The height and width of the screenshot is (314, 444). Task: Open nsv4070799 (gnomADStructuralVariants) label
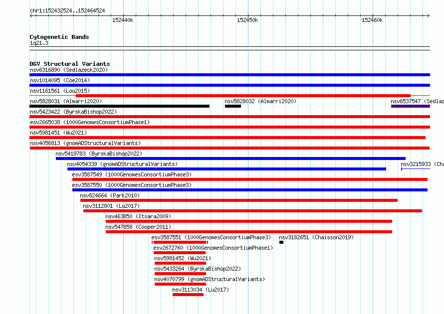tap(210, 279)
